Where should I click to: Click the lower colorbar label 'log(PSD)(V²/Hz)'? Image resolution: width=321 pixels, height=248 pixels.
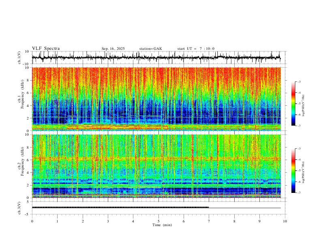[304, 172]
